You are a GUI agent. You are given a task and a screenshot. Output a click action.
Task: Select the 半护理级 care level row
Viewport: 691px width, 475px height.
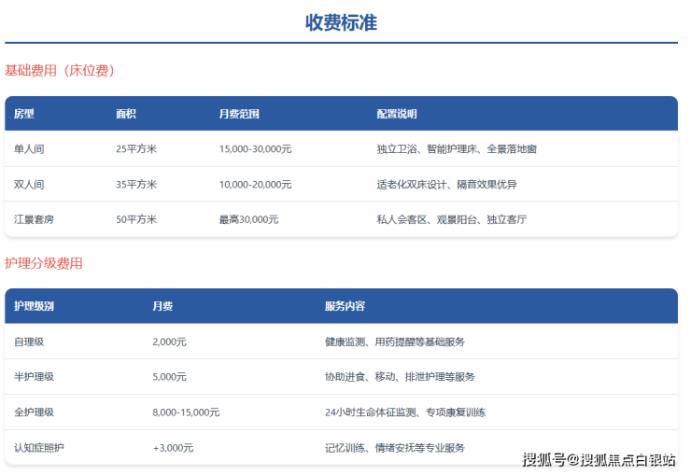click(35, 377)
